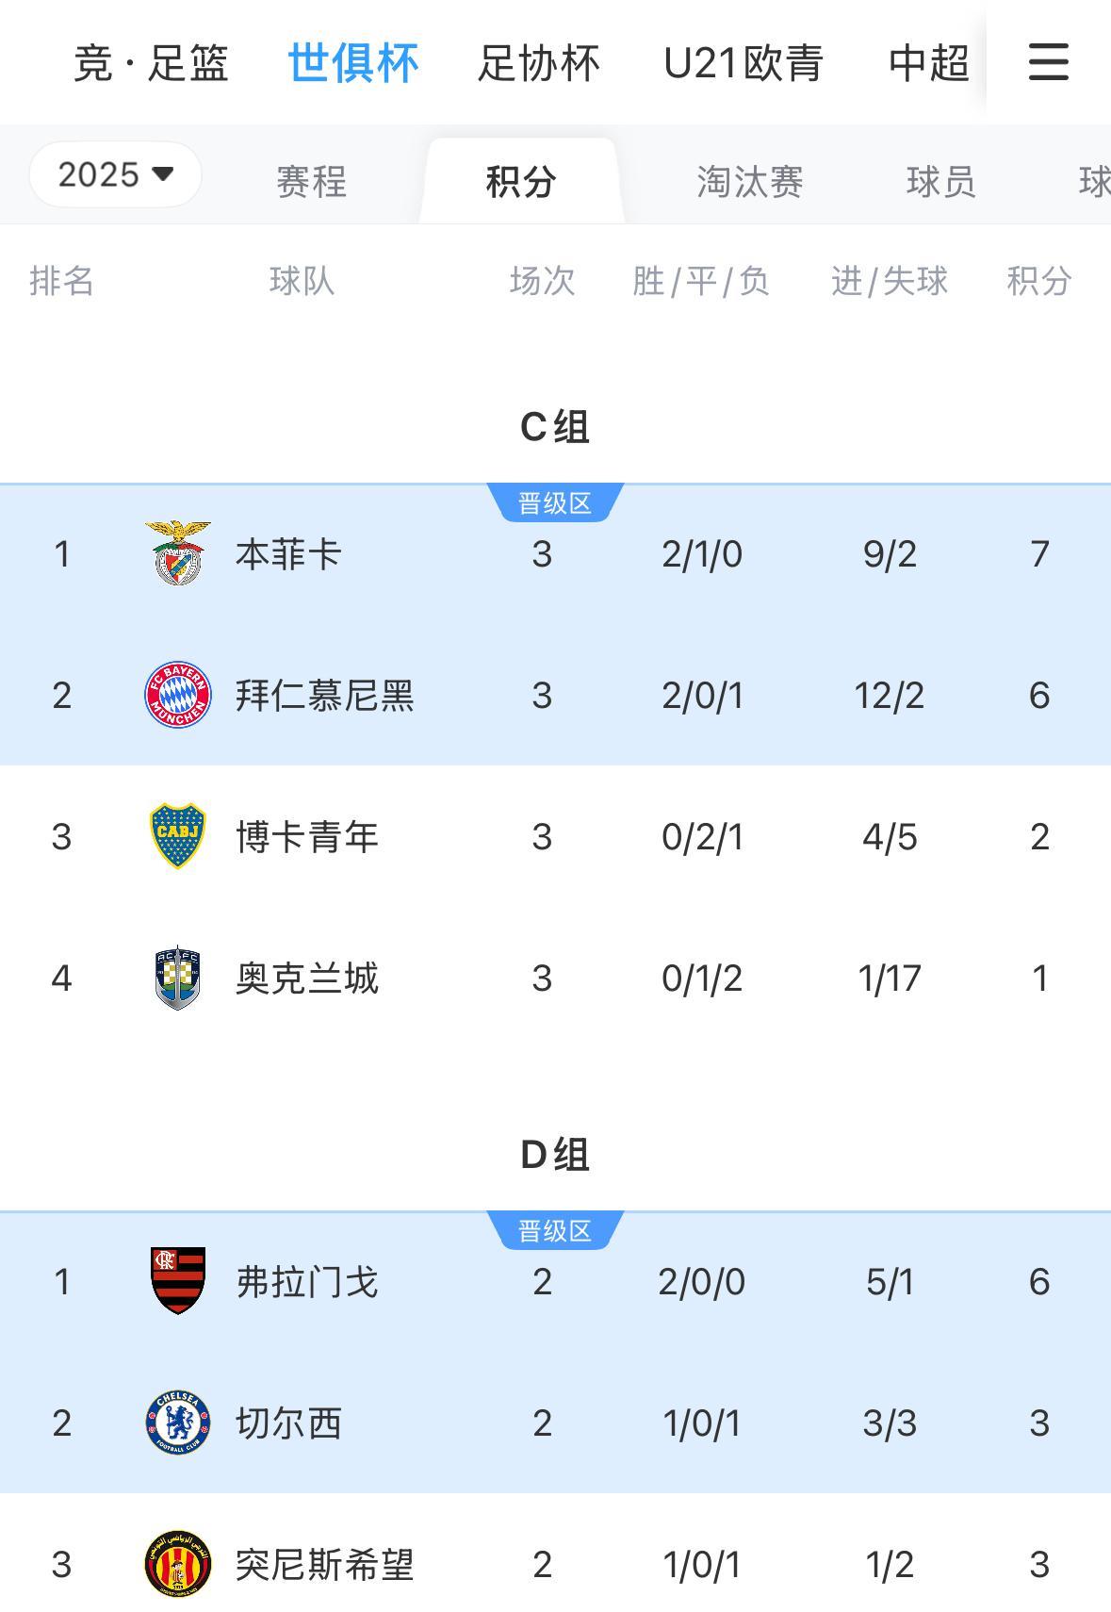Screen dimensions: 1111x1612
Task: Tap the Bayern München logo
Action: (x=177, y=695)
